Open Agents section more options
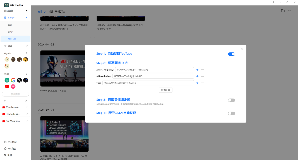This screenshot has width=298, height=160. (x=26, y=53)
